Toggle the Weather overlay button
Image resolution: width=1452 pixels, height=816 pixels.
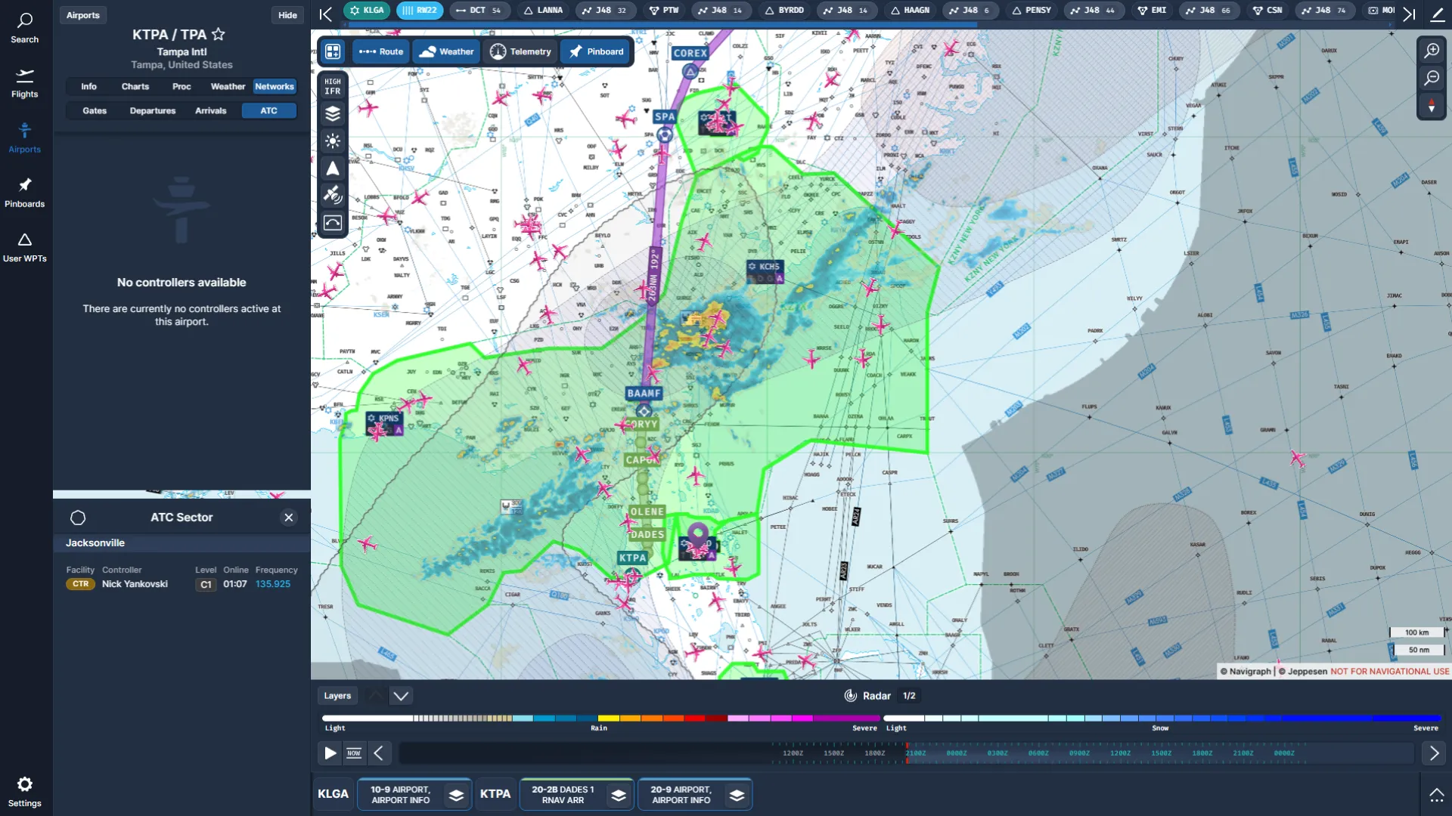click(x=447, y=51)
